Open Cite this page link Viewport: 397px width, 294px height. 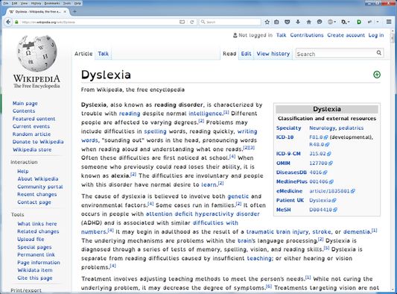pos(35,278)
